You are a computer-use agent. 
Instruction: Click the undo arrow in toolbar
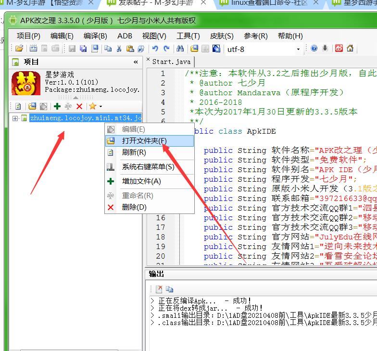(x=155, y=49)
